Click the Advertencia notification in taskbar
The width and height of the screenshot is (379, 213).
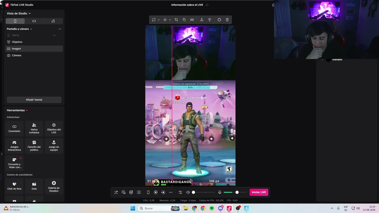point(17,208)
